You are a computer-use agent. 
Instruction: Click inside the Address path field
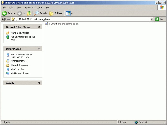tap(82, 19)
